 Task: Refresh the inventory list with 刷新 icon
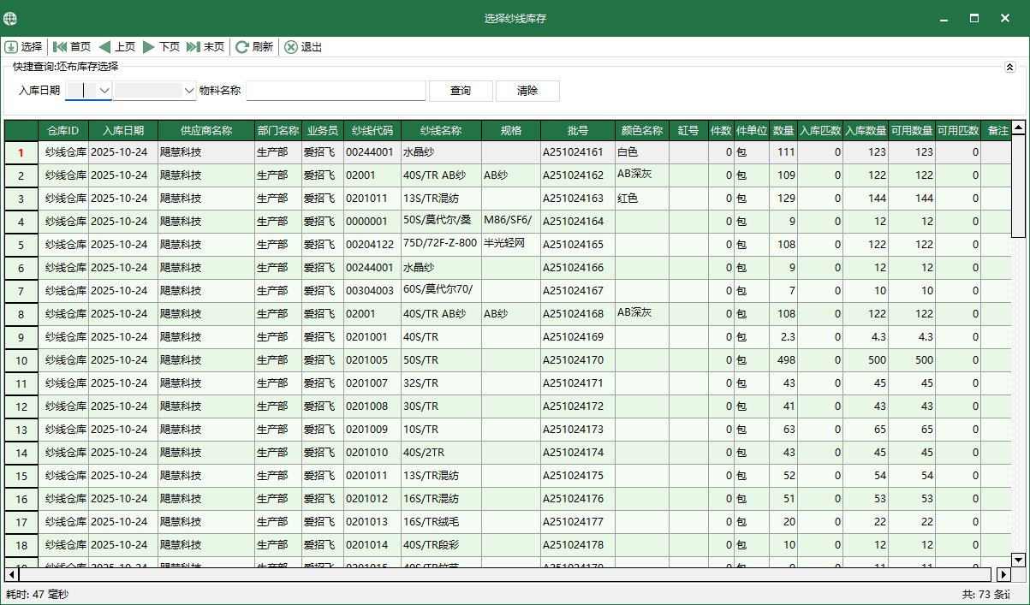point(243,47)
